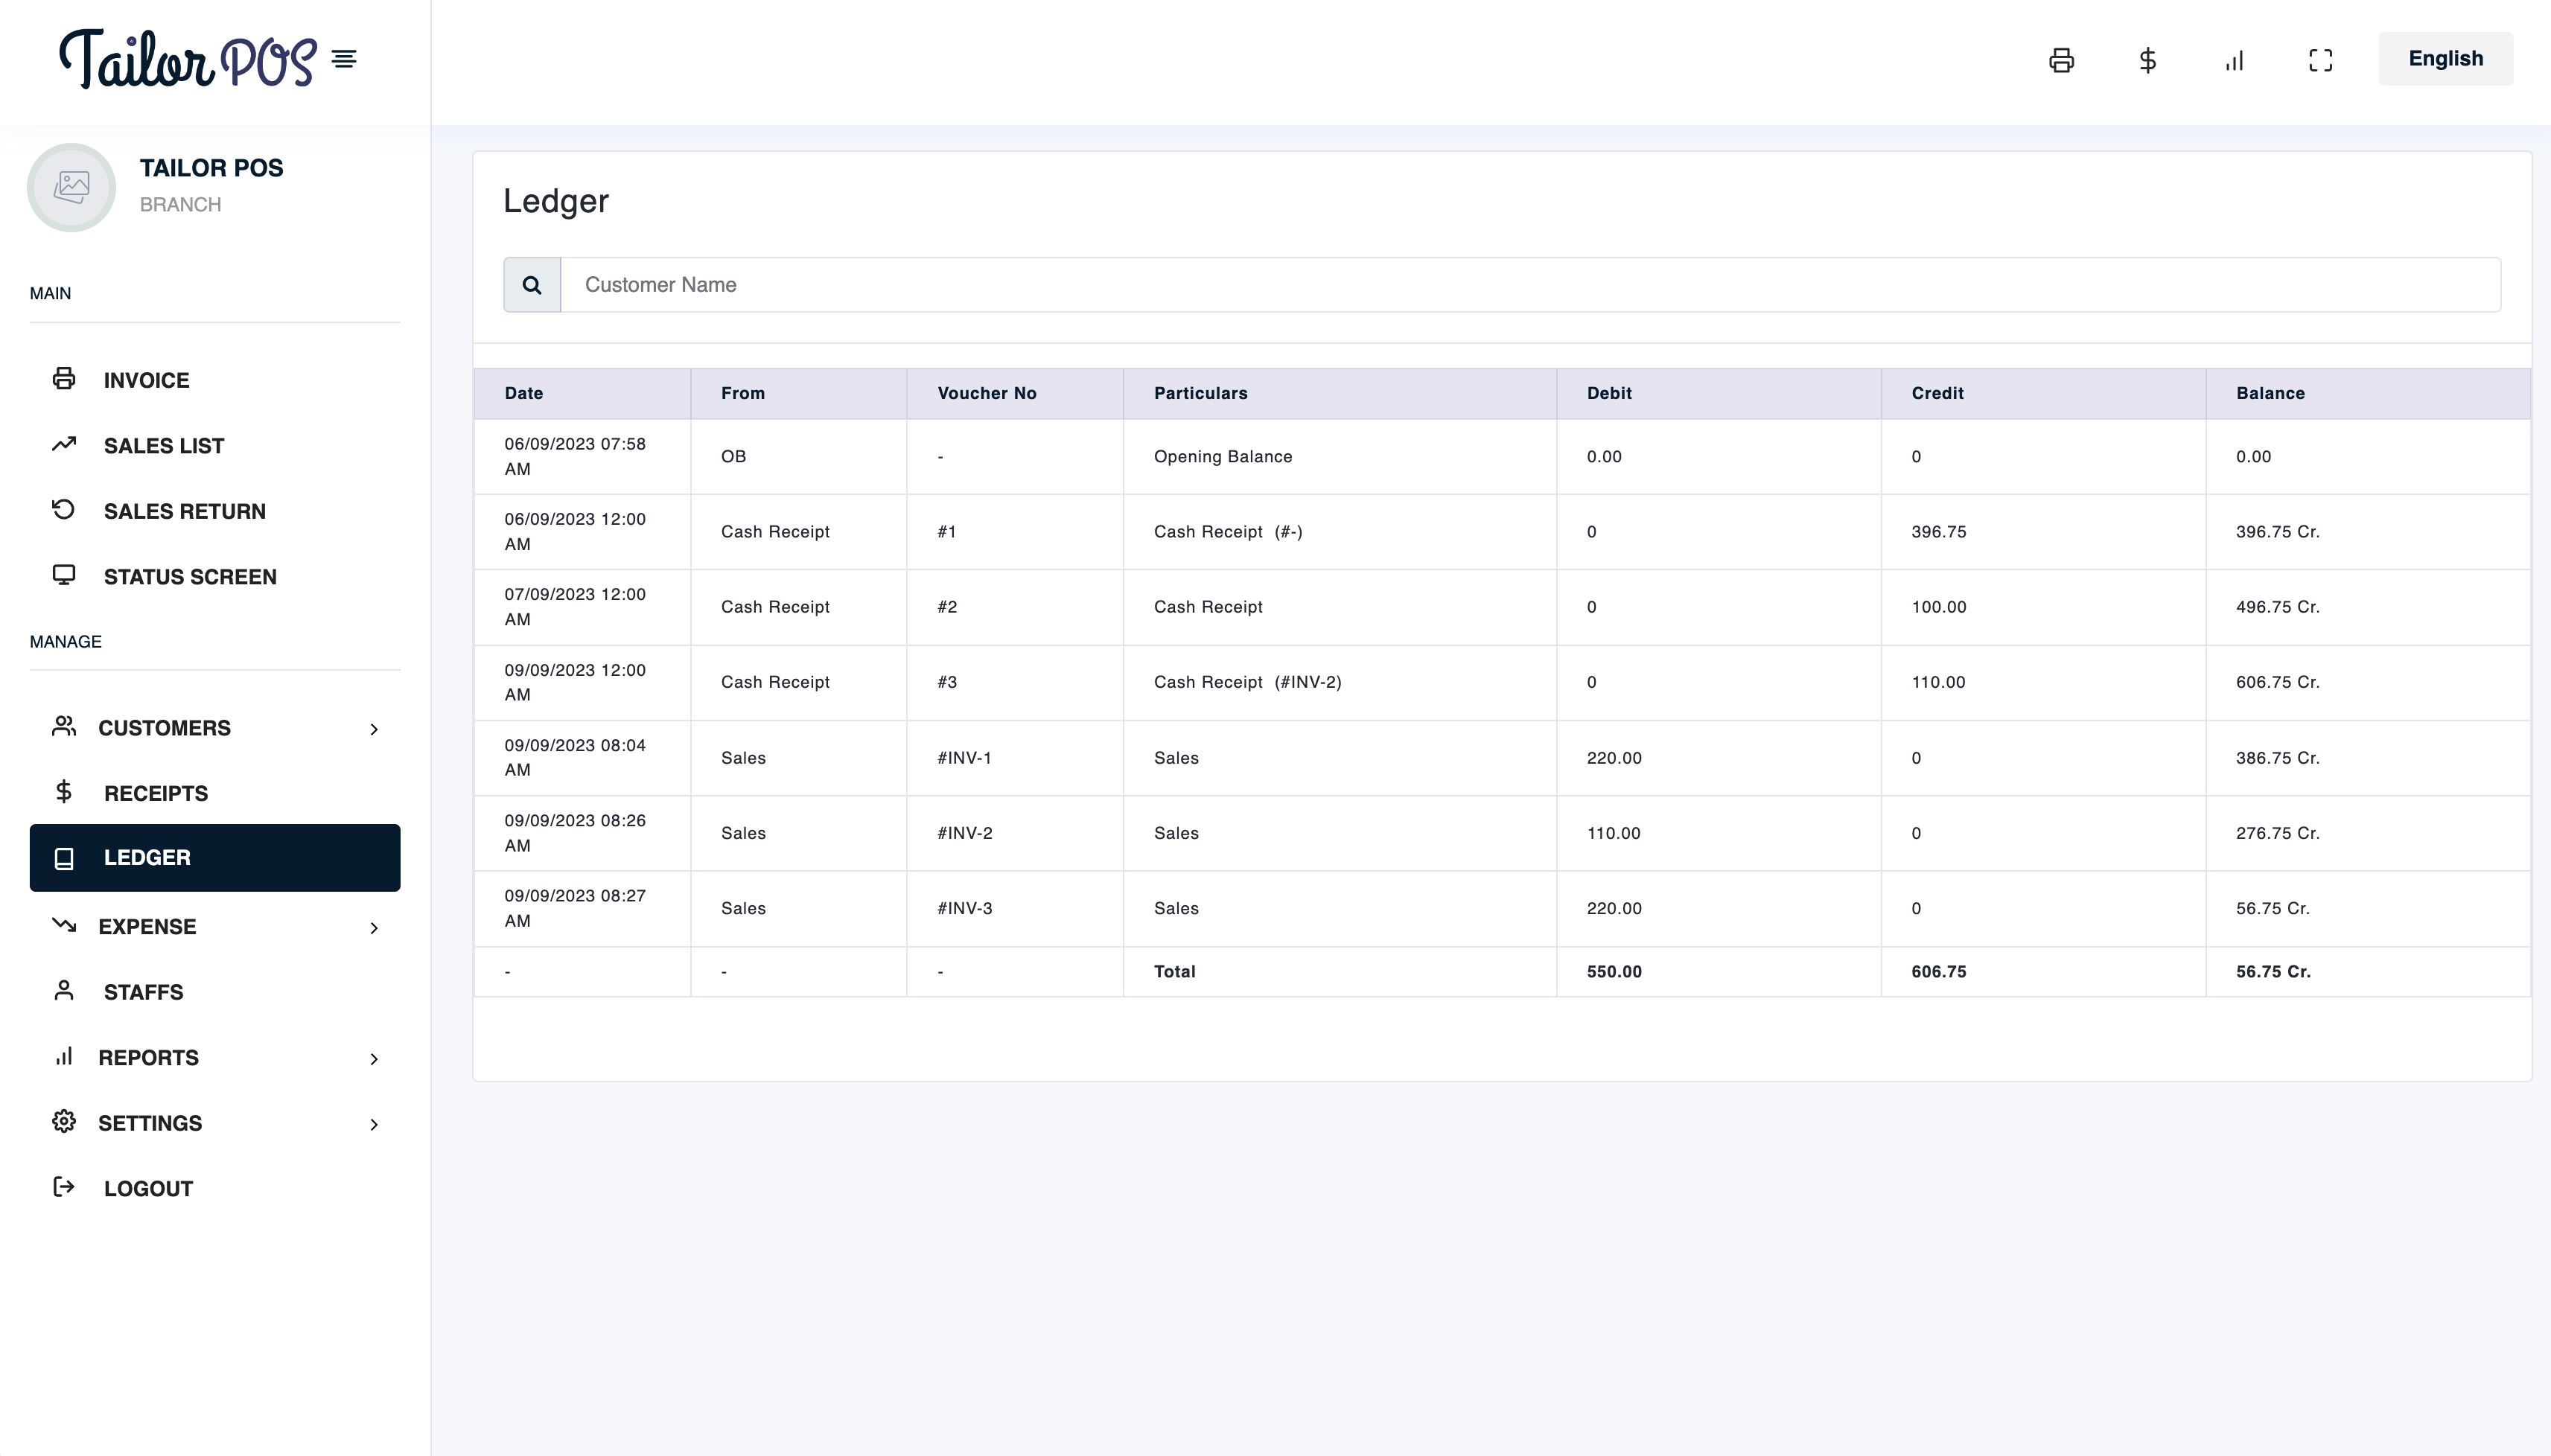Expand the Customers submenu chevron

tap(374, 729)
